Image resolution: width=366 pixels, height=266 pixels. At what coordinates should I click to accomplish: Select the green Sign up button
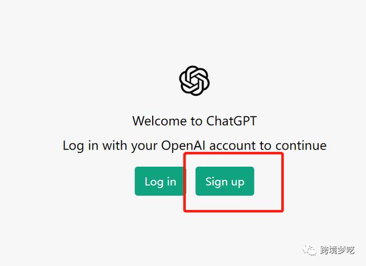(x=225, y=181)
